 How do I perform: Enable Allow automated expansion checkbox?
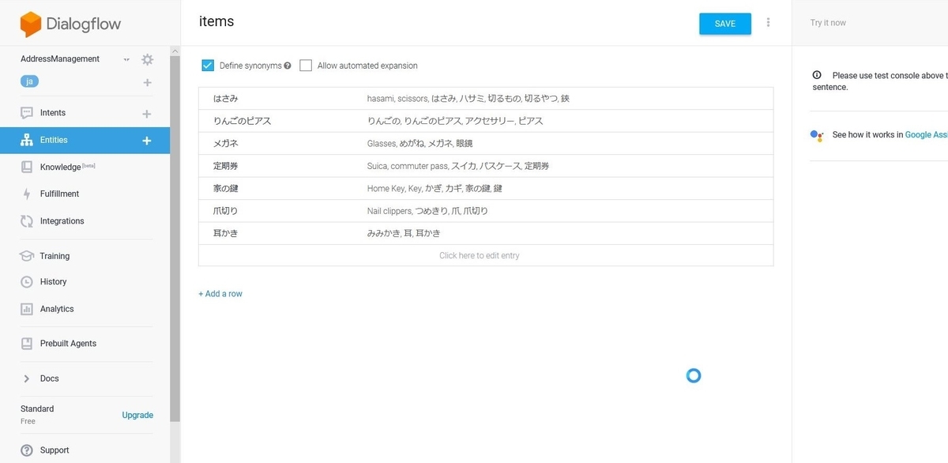pos(306,66)
